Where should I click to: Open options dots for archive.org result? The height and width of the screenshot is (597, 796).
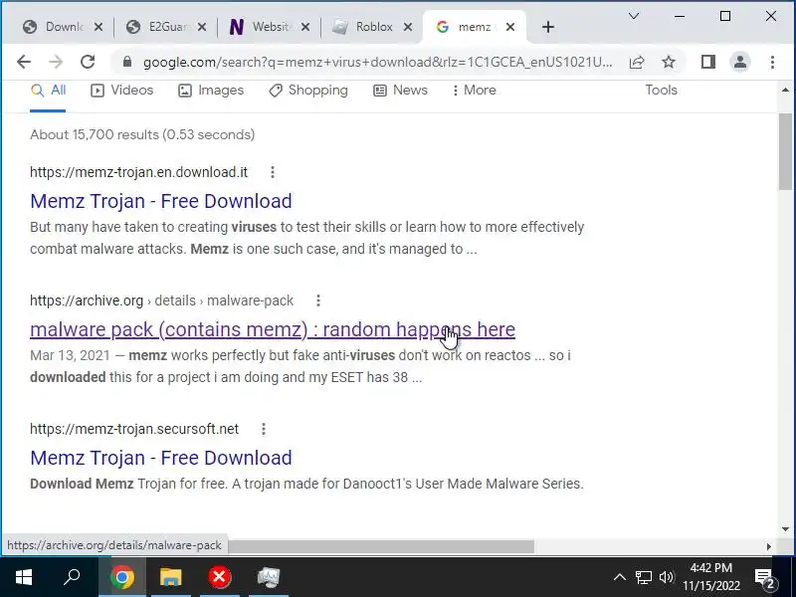coord(318,300)
